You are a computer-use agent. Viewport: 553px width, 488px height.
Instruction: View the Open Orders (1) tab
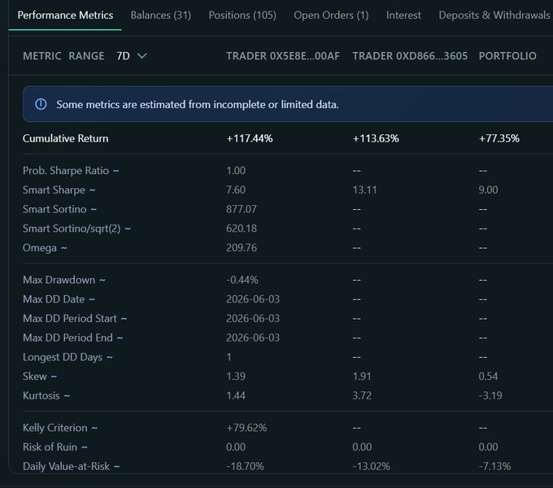(331, 15)
